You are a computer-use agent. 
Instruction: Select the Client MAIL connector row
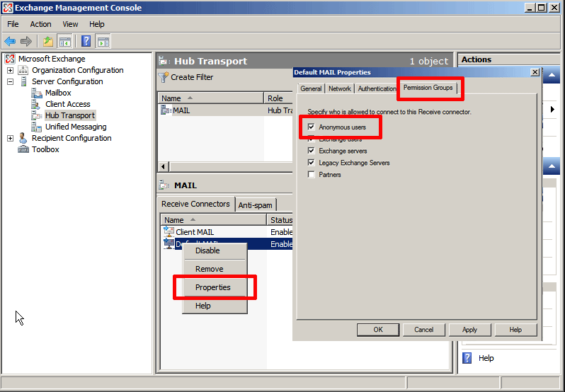(x=227, y=232)
